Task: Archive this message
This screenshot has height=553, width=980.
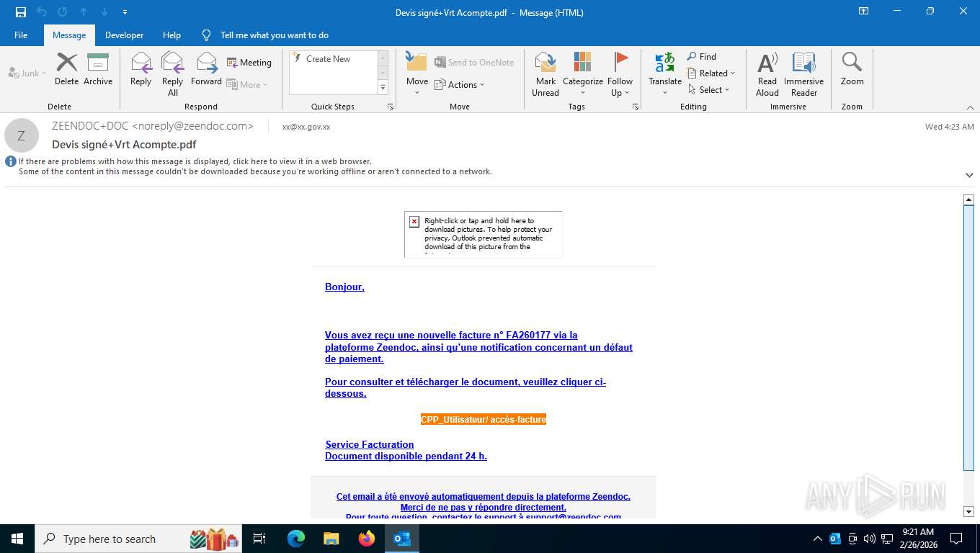Action: 98,69
